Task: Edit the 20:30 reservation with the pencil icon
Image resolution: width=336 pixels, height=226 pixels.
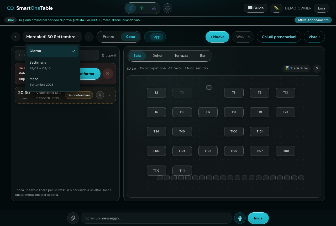Action: tap(100, 95)
